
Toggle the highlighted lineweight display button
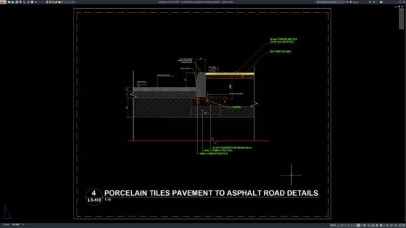[x=358, y=225]
